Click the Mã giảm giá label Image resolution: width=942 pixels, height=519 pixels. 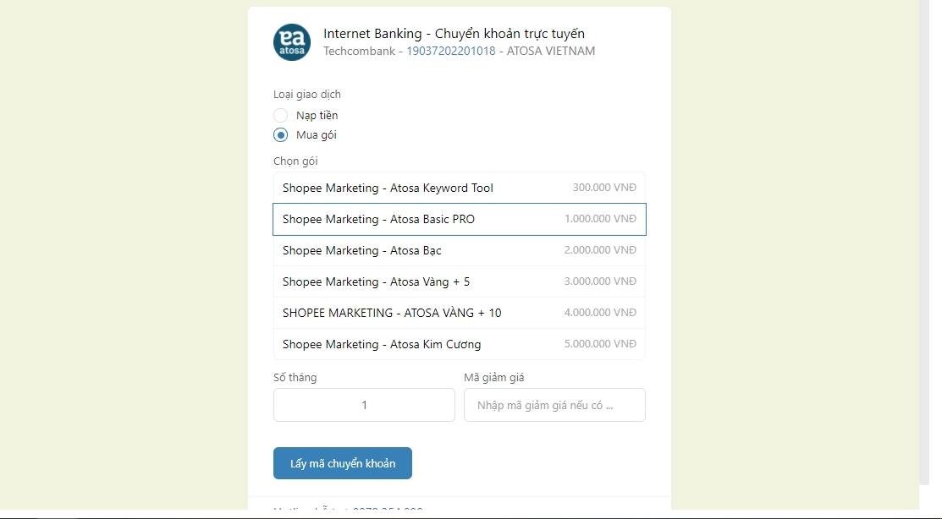coord(493,378)
